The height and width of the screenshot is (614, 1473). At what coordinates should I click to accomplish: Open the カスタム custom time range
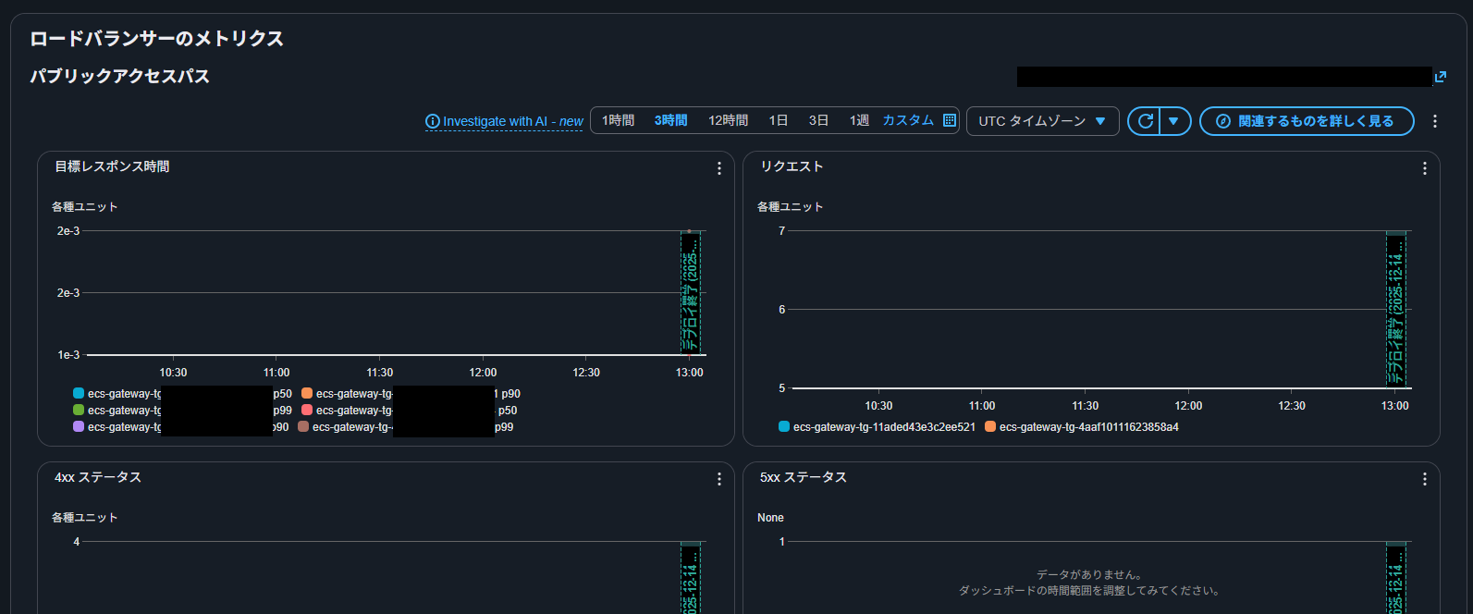point(908,120)
